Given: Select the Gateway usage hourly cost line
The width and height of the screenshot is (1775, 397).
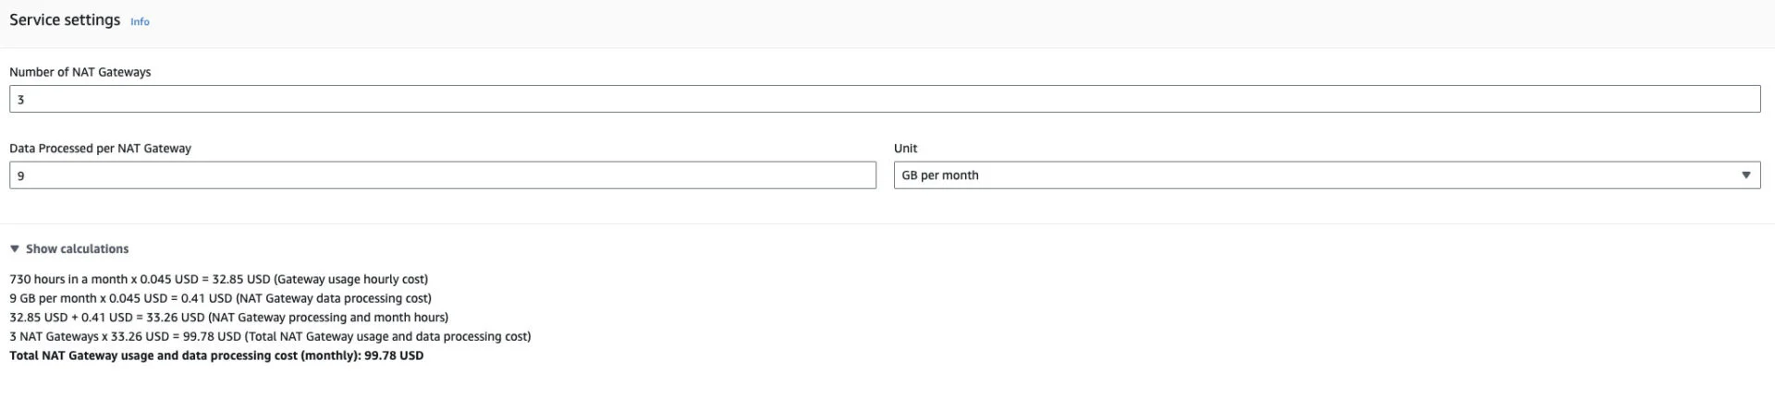Looking at the screenshot, I should click(218, 279).
